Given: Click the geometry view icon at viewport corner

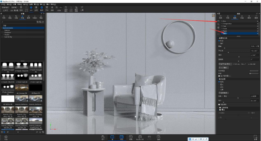Looking at the screenshot, I should 213,15.
